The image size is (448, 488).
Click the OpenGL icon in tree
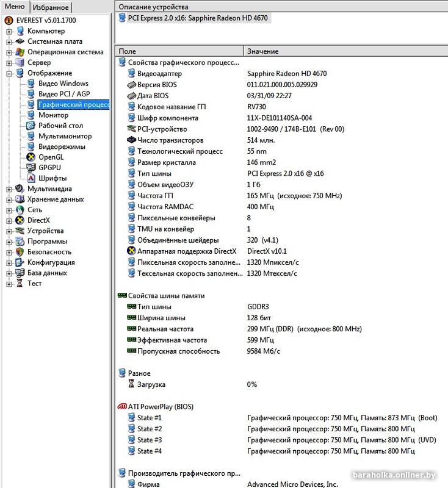(31, 157)
